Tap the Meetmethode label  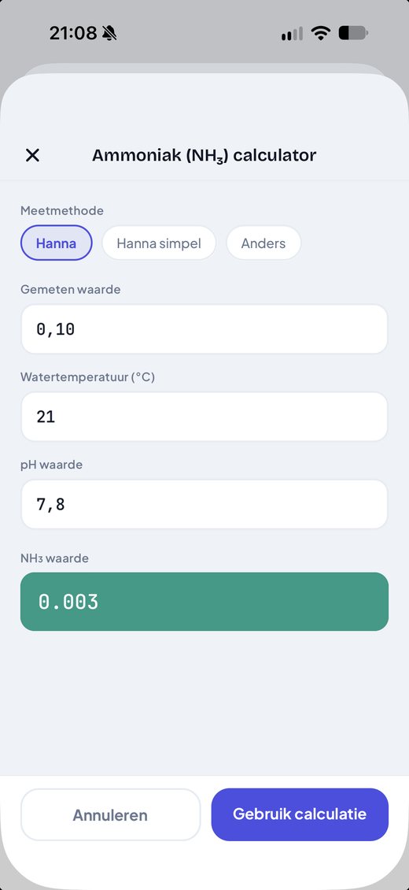(62, 210)
